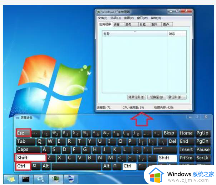Switch to the 用户 tab
The image size is (216, 185).
(167, 25)
